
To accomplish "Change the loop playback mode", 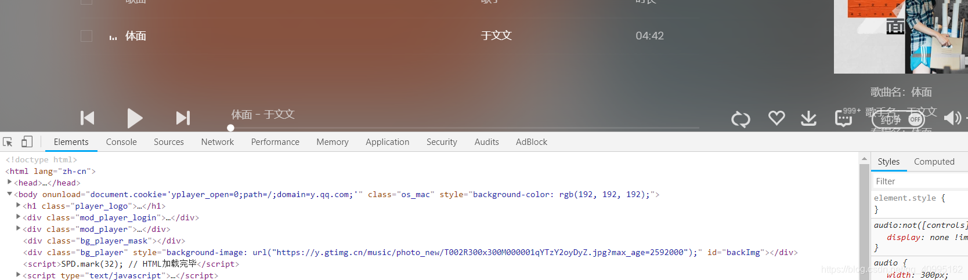I will coord(741,119).
